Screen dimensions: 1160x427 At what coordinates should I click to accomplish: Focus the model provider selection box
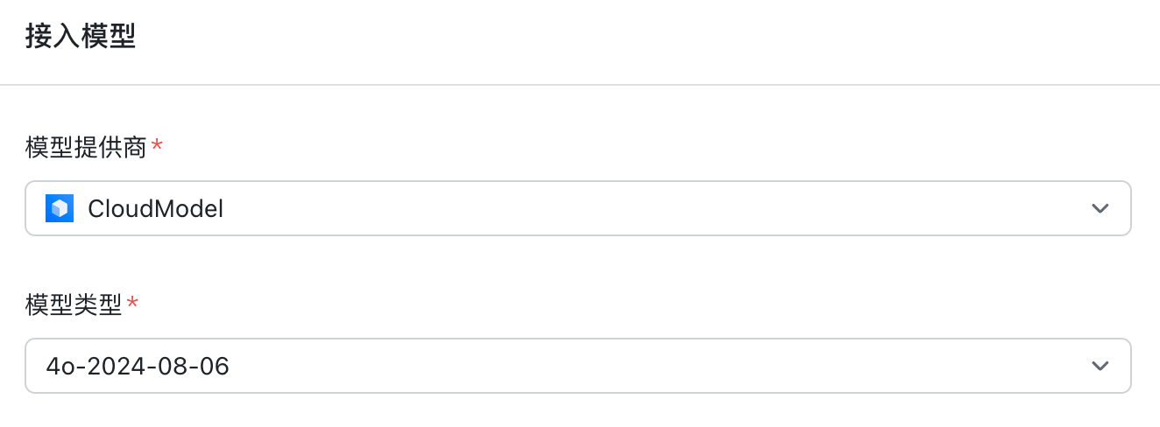tap(578, 208)
